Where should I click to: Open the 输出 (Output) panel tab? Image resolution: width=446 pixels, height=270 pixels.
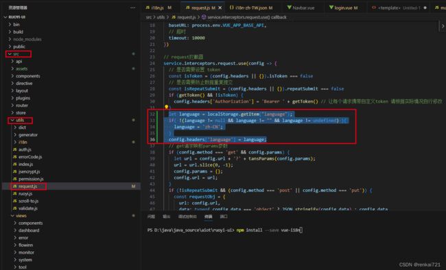(x=167, y=217)
